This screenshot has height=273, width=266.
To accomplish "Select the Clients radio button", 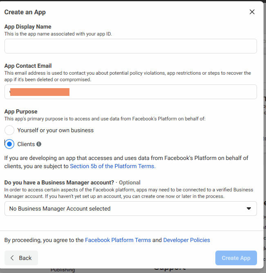I will 9,144.
